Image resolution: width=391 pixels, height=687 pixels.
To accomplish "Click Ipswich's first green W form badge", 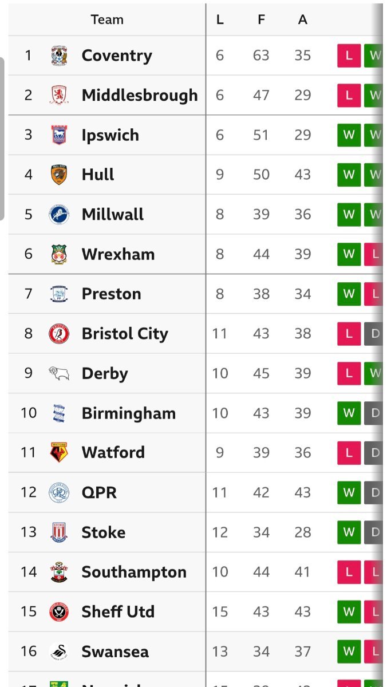I will point(349,135).
